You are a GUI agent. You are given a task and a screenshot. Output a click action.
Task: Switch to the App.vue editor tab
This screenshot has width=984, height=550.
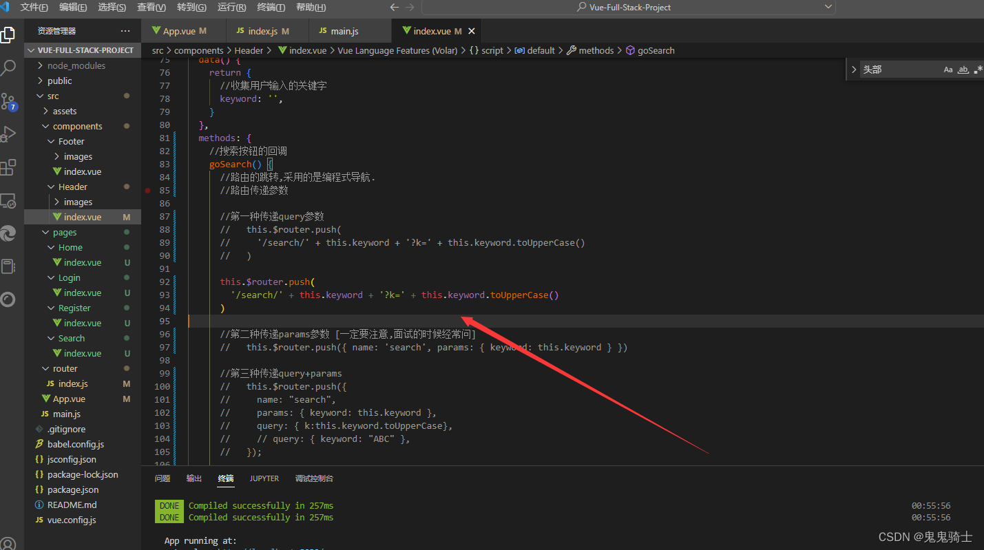[184, 31]
